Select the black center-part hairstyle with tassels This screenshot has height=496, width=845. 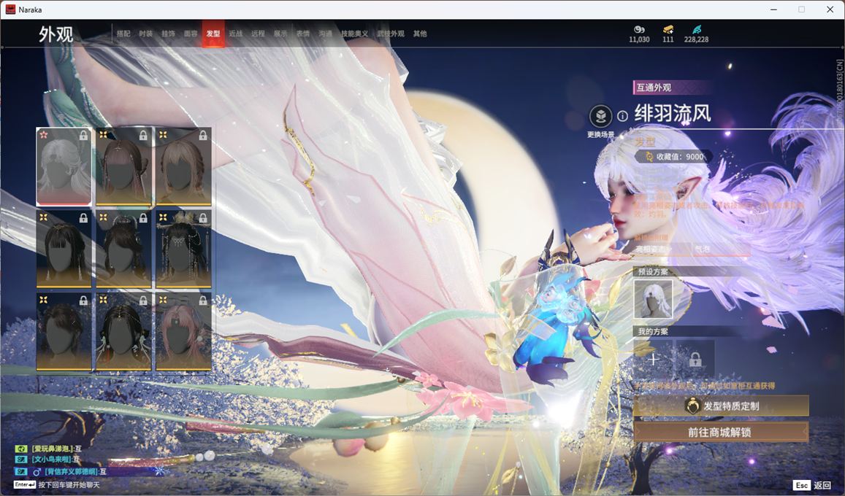tap(123, 331)
